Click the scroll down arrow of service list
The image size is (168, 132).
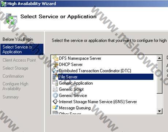(x=159, y=111)
